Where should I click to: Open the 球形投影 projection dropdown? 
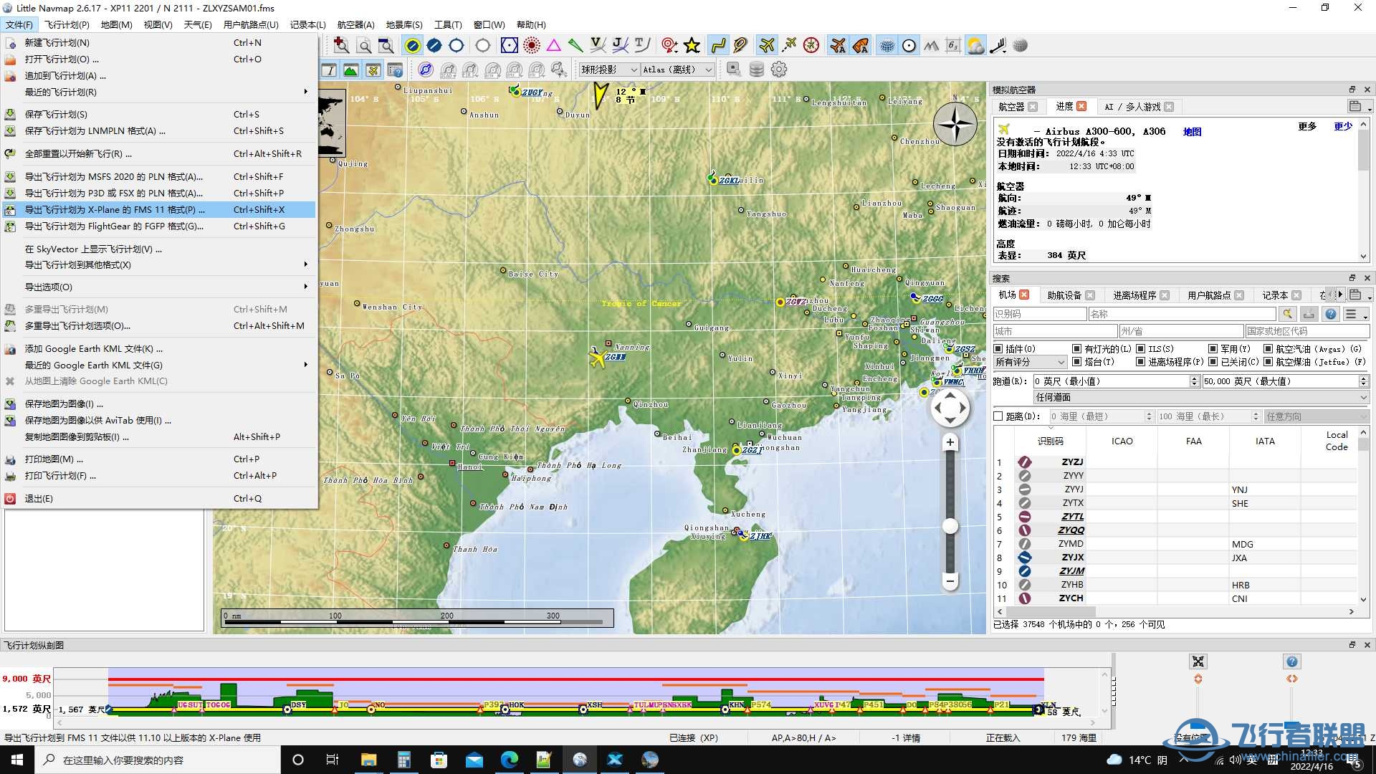(609, 70)
